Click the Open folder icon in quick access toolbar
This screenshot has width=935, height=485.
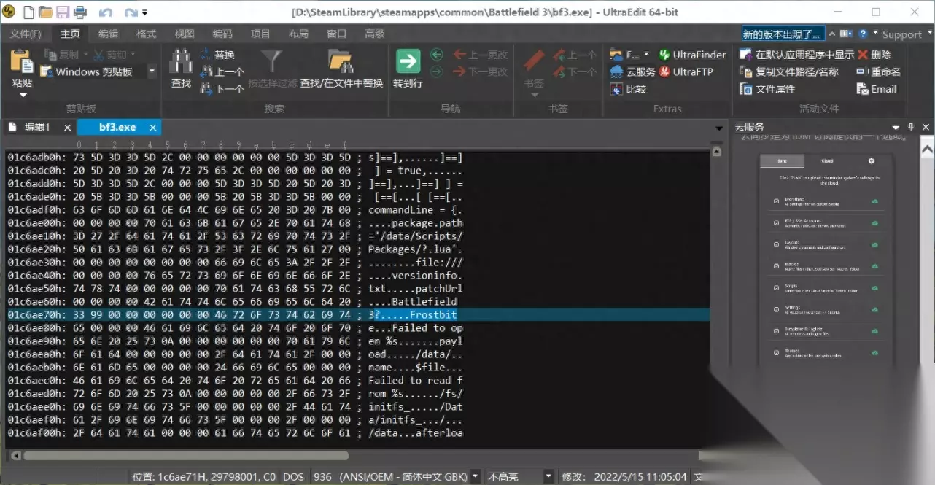(x=45, y=12)
